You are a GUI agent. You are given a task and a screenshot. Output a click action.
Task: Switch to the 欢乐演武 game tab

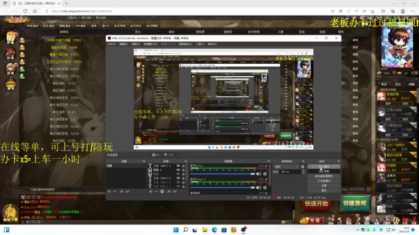point(49,26)
